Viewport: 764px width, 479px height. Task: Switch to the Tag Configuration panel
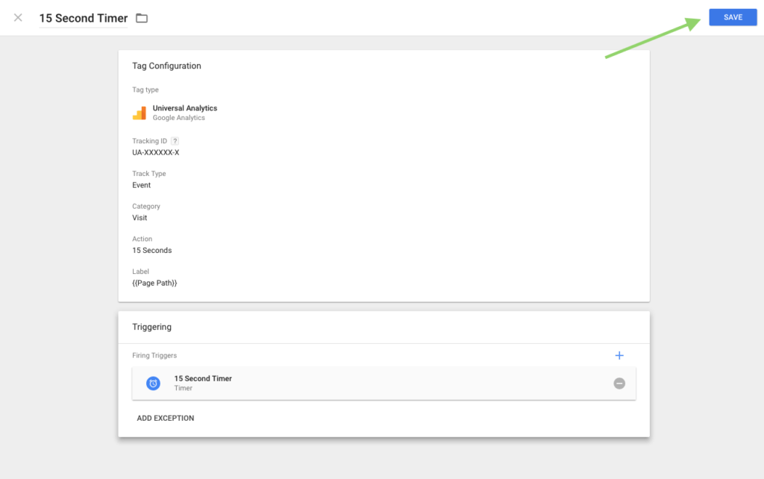pos(166,66)
